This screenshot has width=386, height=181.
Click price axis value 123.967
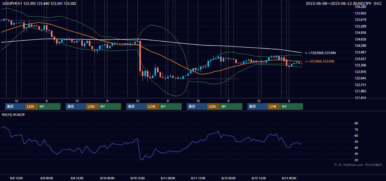(x=360, y=52)
